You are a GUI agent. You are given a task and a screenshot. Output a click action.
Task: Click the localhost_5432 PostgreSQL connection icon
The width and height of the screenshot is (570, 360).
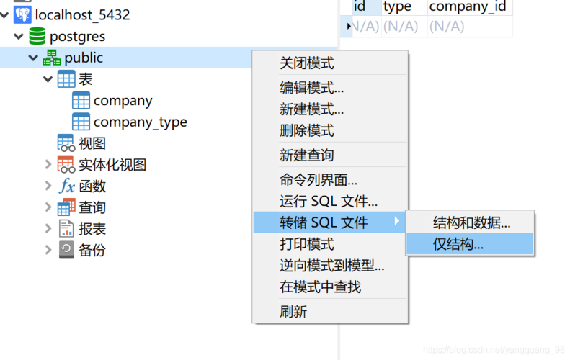point(22,15)
